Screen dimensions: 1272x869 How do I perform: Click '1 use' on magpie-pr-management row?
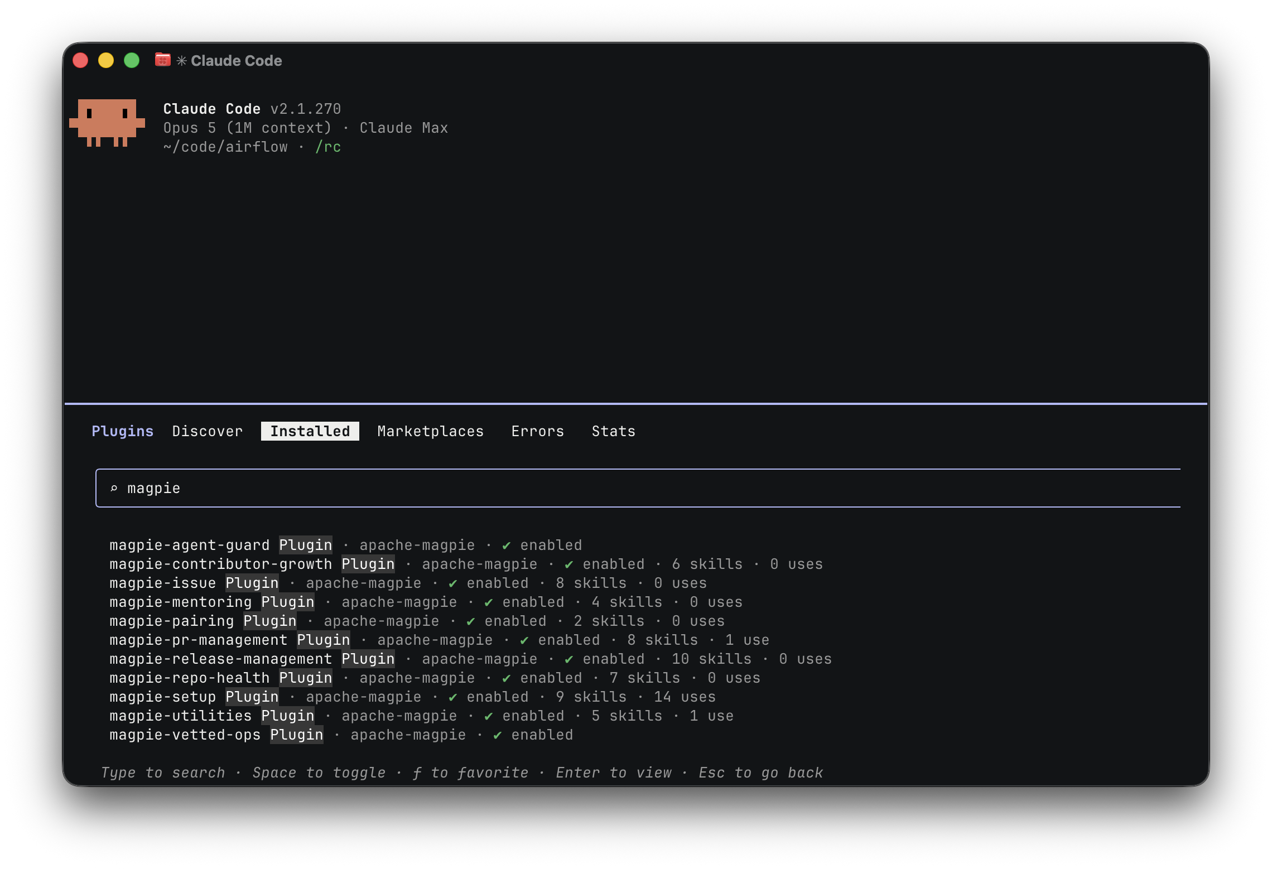(748, 640)
